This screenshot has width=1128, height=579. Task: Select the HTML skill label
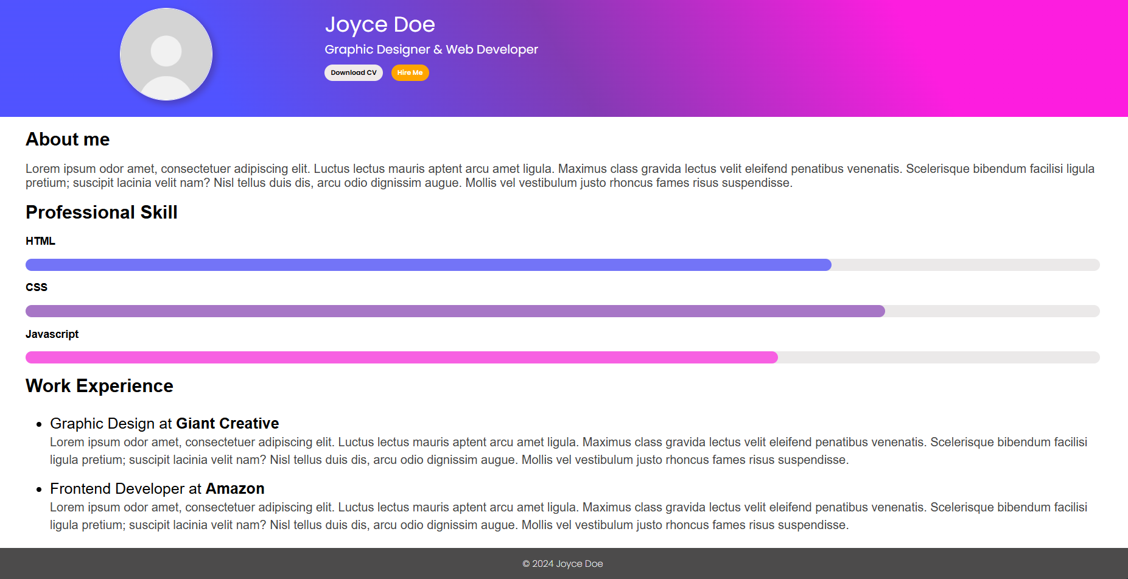pos(40,240)
